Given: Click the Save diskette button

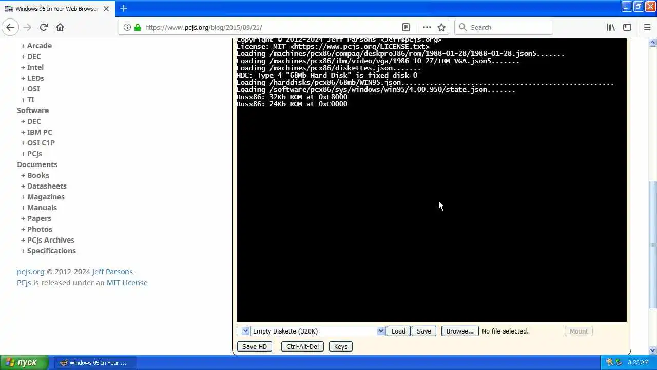Looking at the screenshot, I should click(x=424, y=331).
